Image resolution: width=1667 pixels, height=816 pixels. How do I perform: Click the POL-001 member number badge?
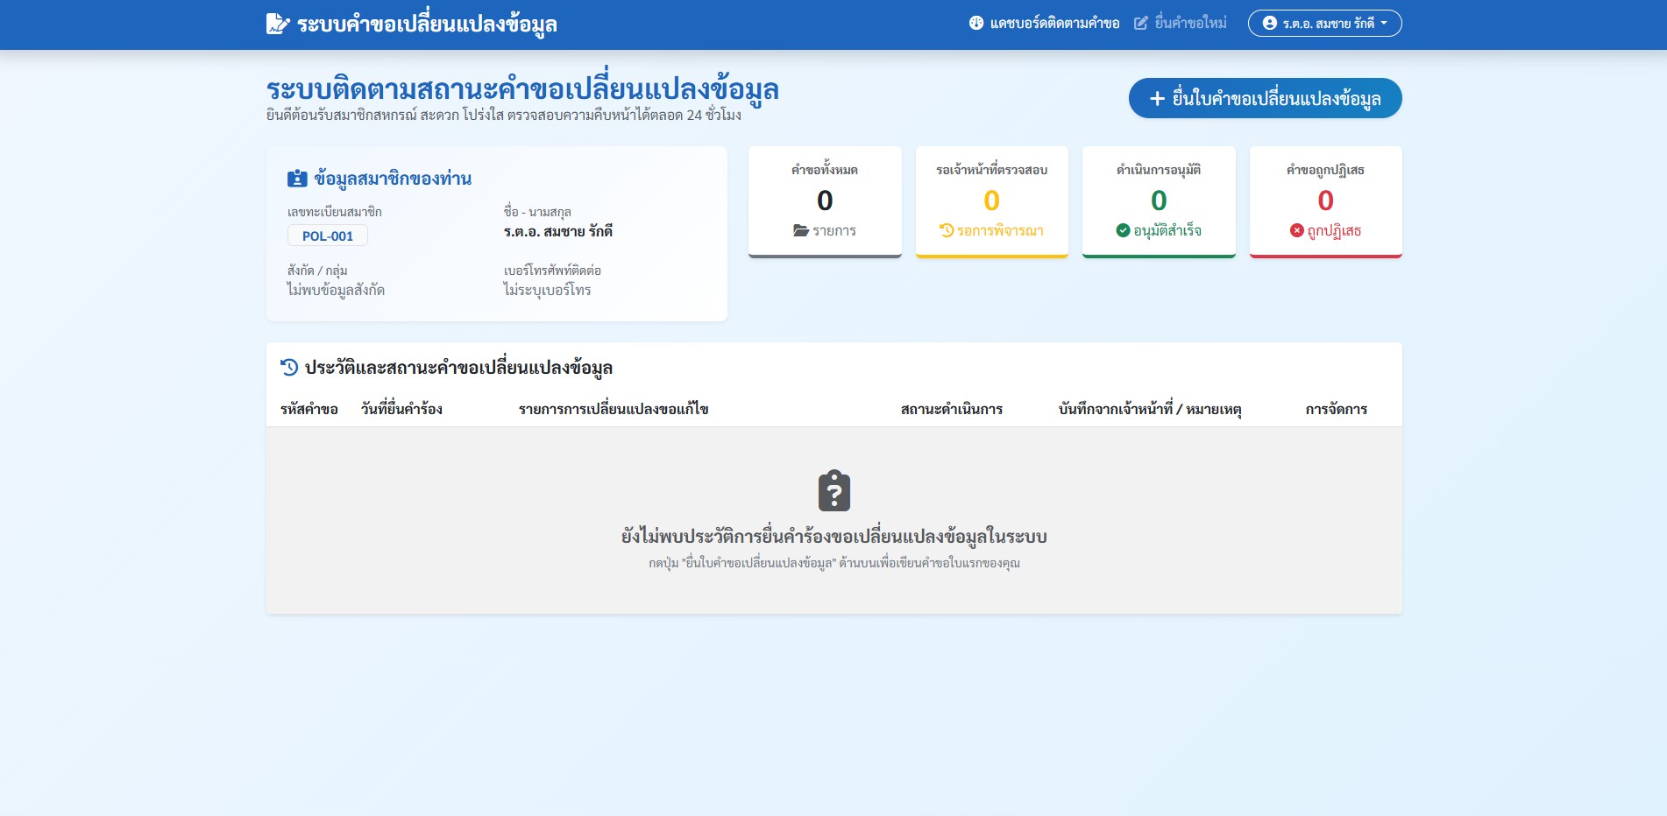click(x=328, y=236)
